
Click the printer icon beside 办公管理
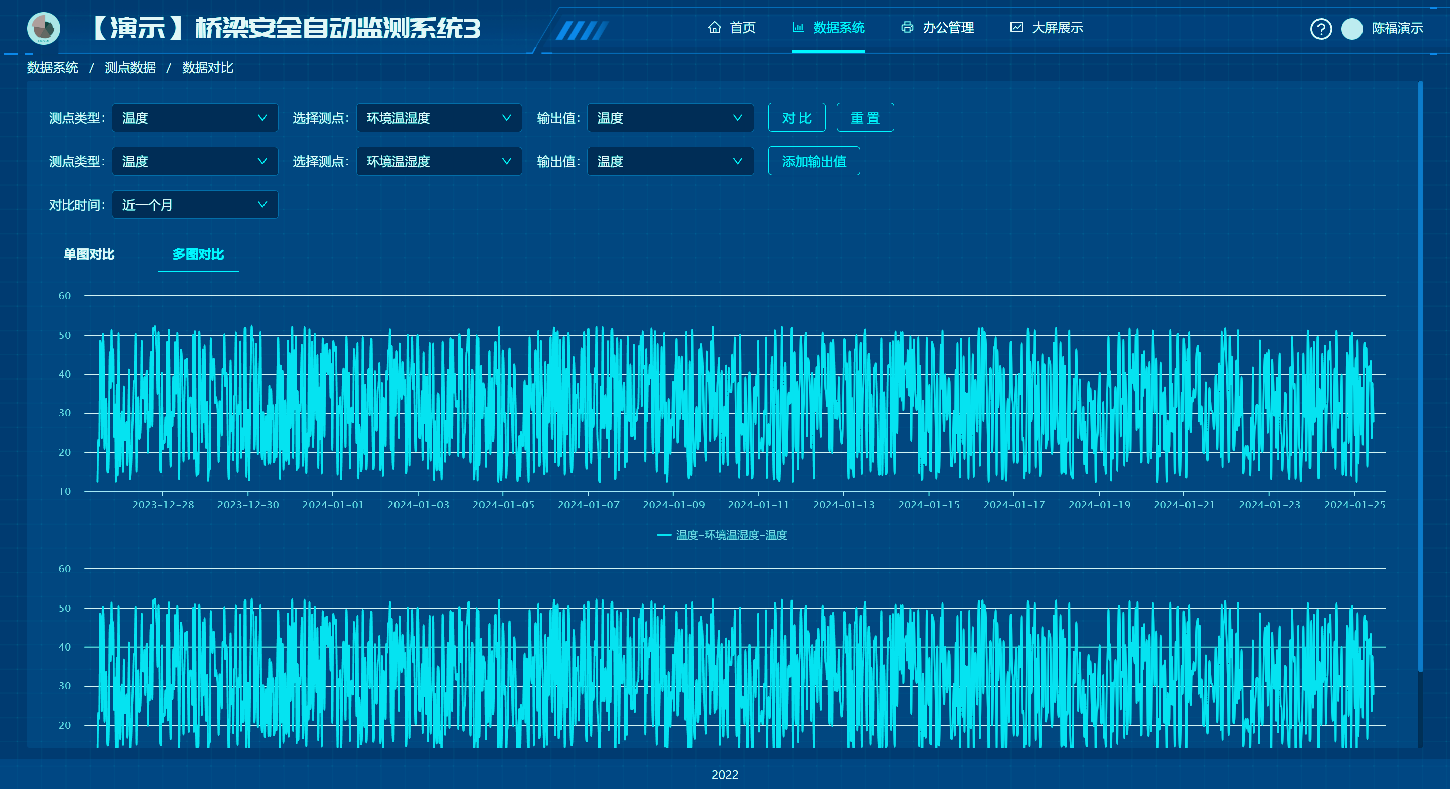pyautogui.click(x=907, y=28)
